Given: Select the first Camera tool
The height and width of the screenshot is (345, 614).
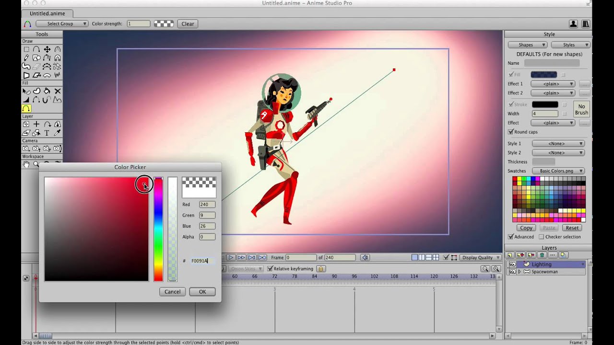Looking at the screenshot, I should 26,149.
